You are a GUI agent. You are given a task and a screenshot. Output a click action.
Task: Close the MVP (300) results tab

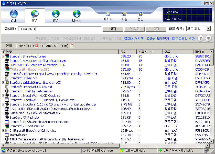[36, 46]
